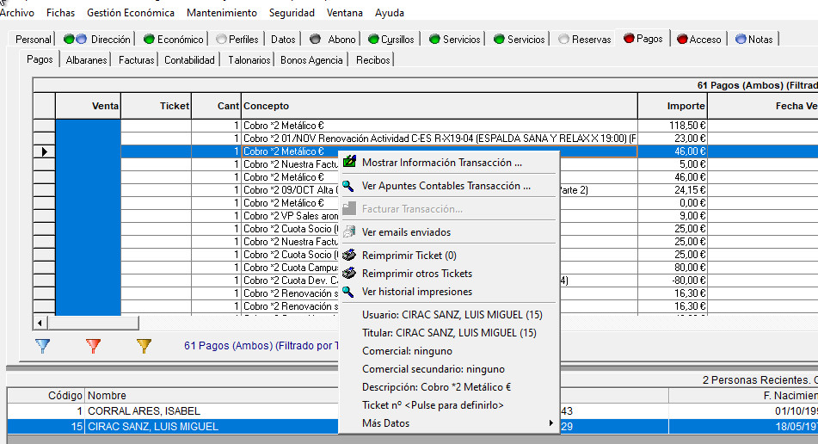Viewport: 818px width, 444px height.
Task: Switch to the Dirección tab
Action: pos(97,39)
